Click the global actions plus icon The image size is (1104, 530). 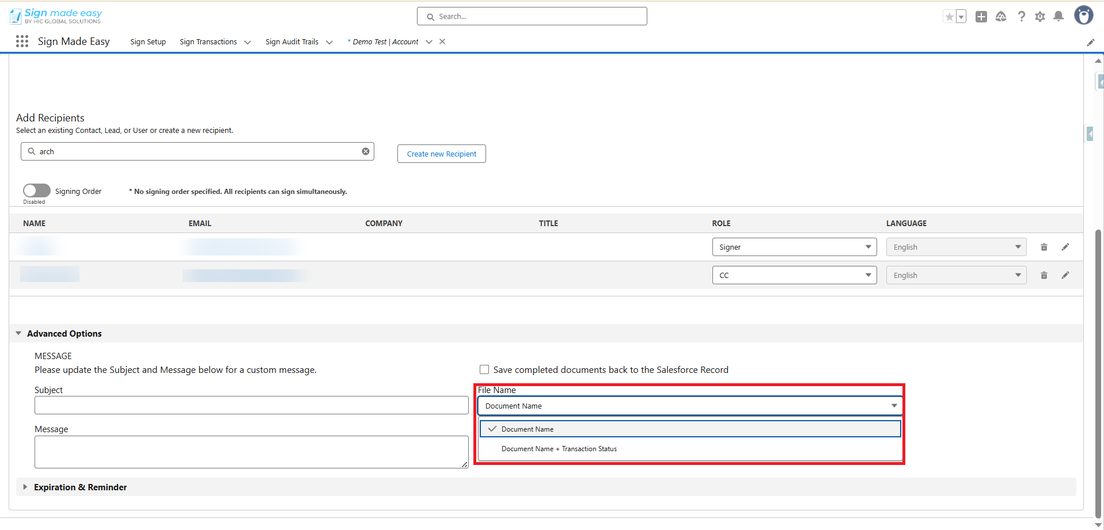[x=981, y=17]
